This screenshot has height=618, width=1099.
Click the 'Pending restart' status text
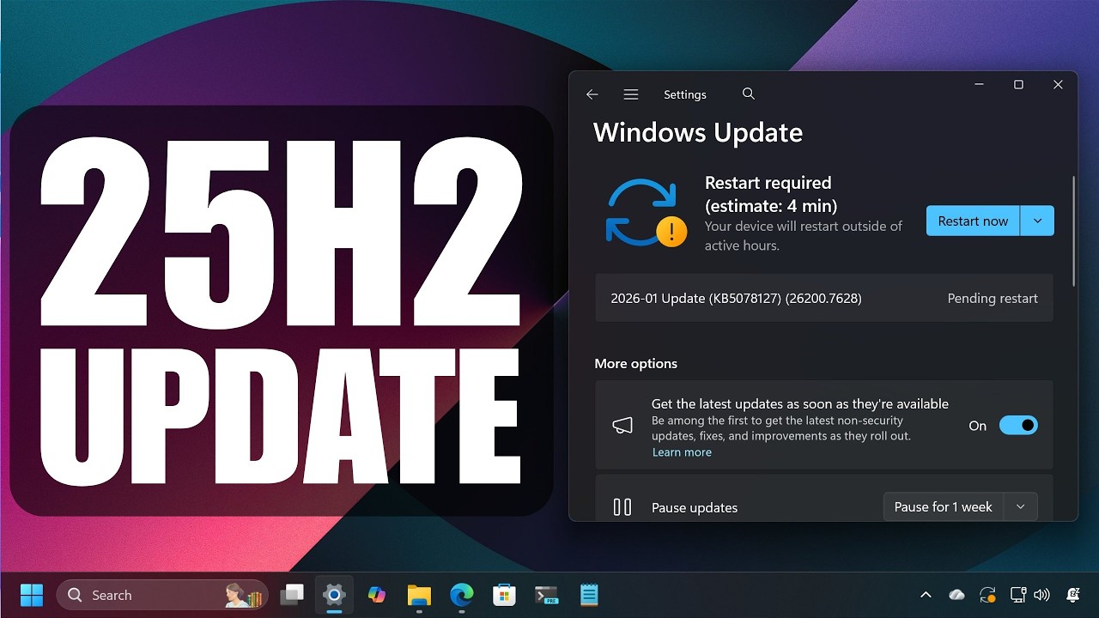(993, 299)
